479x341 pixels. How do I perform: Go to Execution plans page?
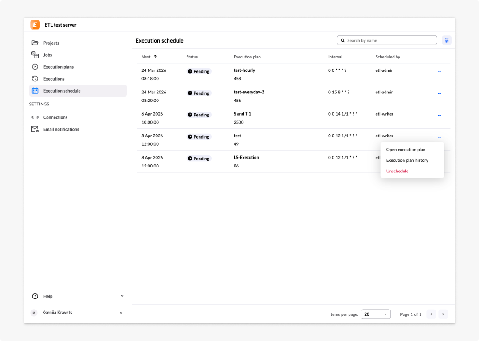point(78,66)
